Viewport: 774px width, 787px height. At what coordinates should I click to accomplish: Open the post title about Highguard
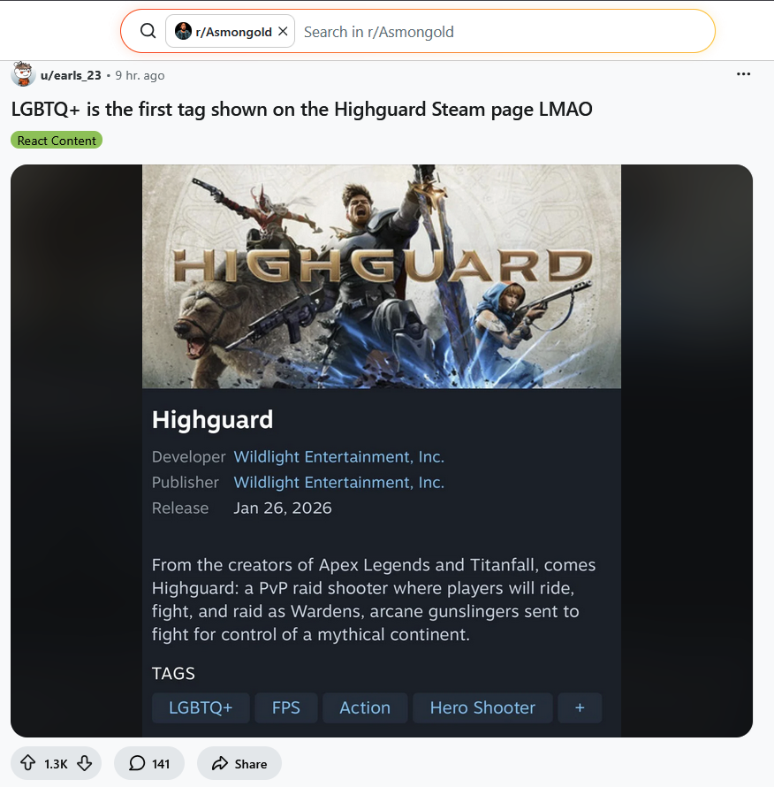click(x=301, y=110)
